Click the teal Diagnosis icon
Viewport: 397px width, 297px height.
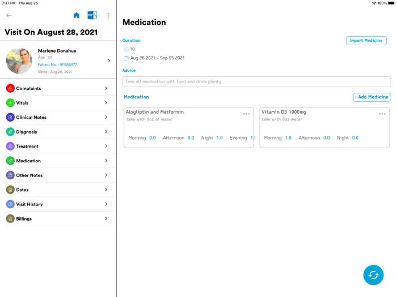[10, 132]
